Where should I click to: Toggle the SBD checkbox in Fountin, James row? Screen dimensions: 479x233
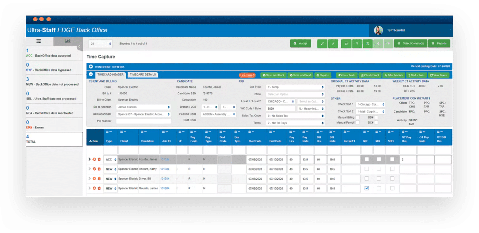pos(392,159)
